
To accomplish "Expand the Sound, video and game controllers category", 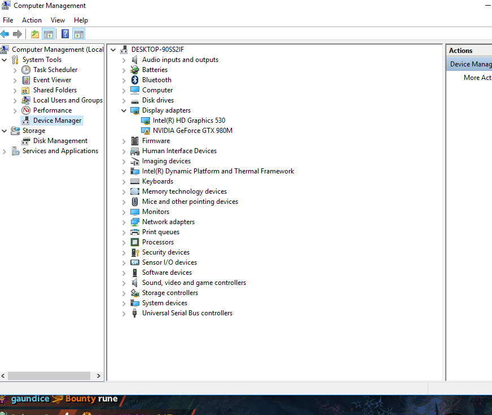I will 124,283.
